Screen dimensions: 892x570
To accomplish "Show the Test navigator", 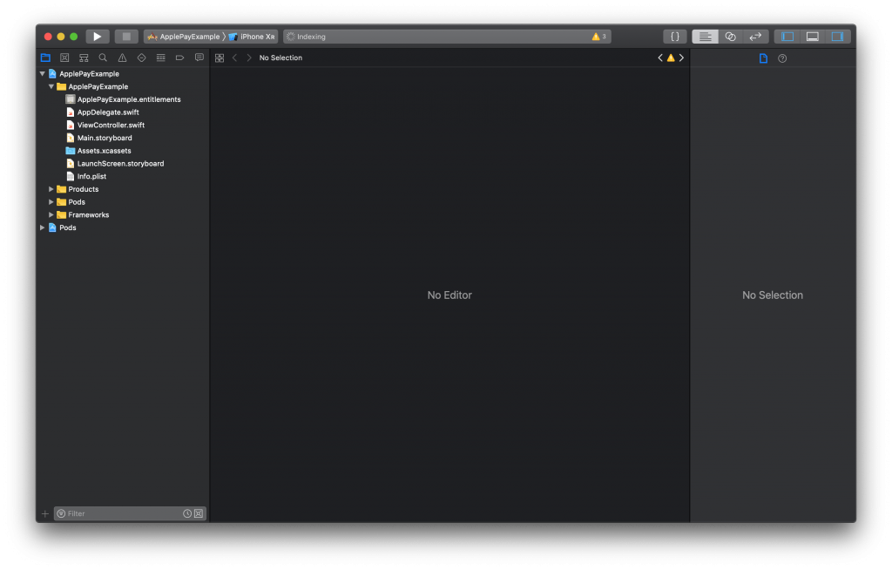I will (142, 58).
